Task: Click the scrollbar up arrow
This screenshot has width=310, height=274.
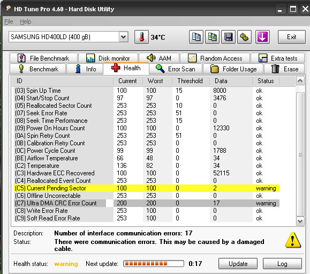Action: point(300,81)
